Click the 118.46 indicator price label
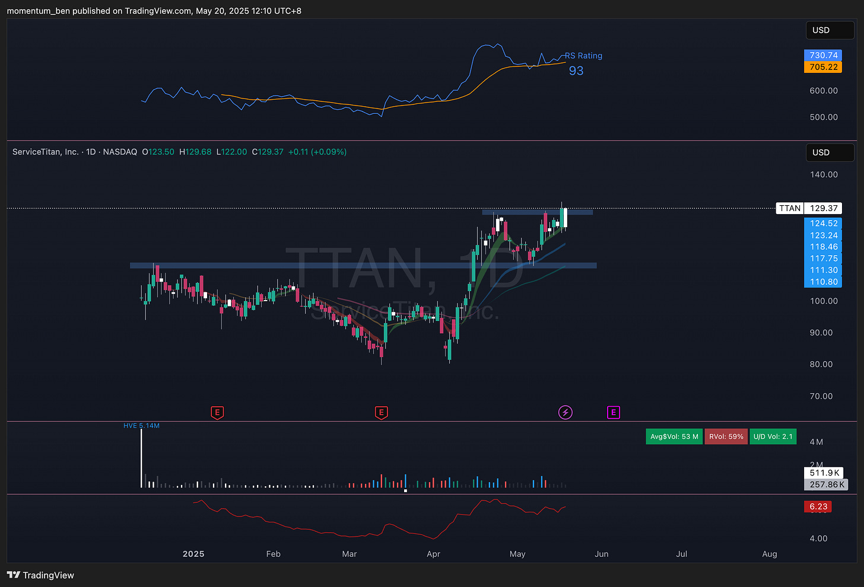864x587 pixels. 823,247
